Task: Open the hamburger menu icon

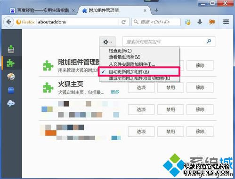Action: pyautogui.click(x=226, y=22)
